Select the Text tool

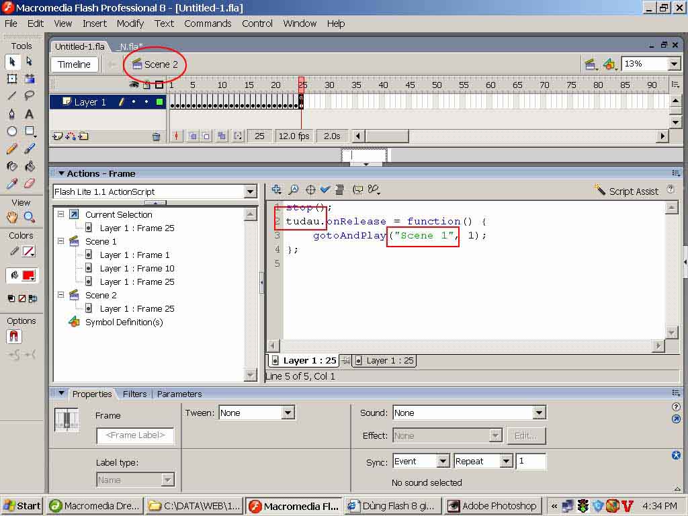click(30, 114)
